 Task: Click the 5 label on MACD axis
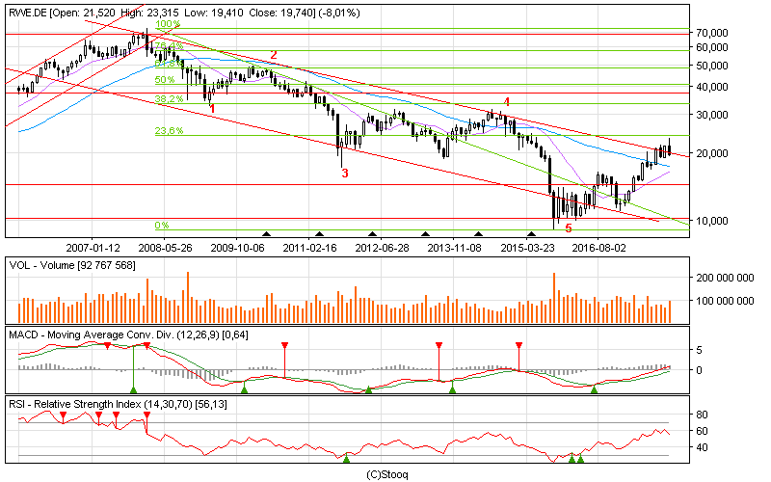[700, 351]
